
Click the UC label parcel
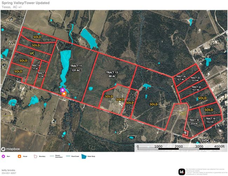click(x=32, y=53)
